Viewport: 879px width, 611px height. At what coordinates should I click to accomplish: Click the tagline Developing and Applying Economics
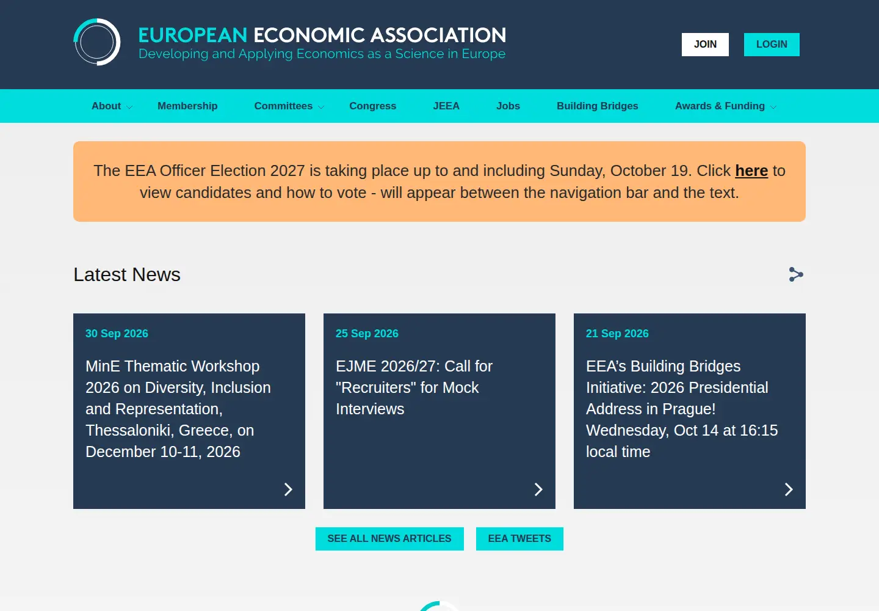click(x=322, y=54)
